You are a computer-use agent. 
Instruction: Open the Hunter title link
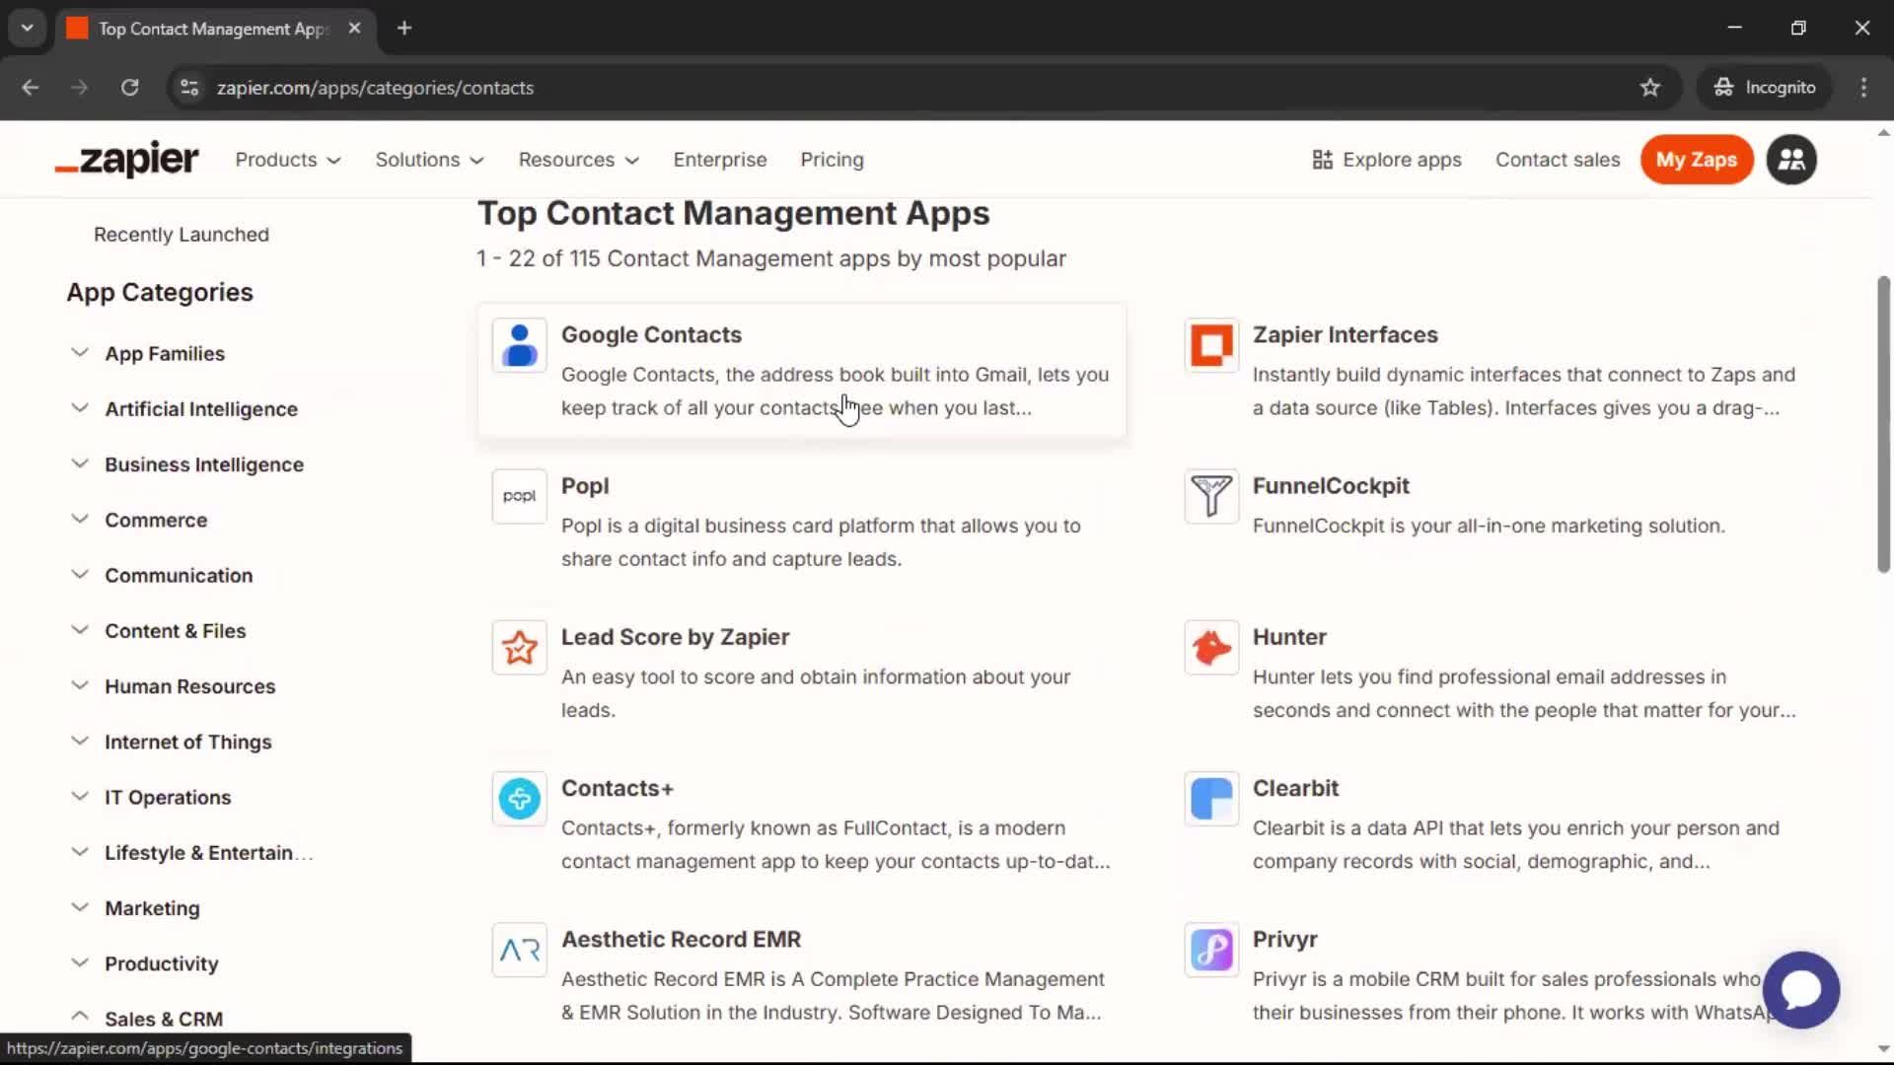click(1289, 637)
